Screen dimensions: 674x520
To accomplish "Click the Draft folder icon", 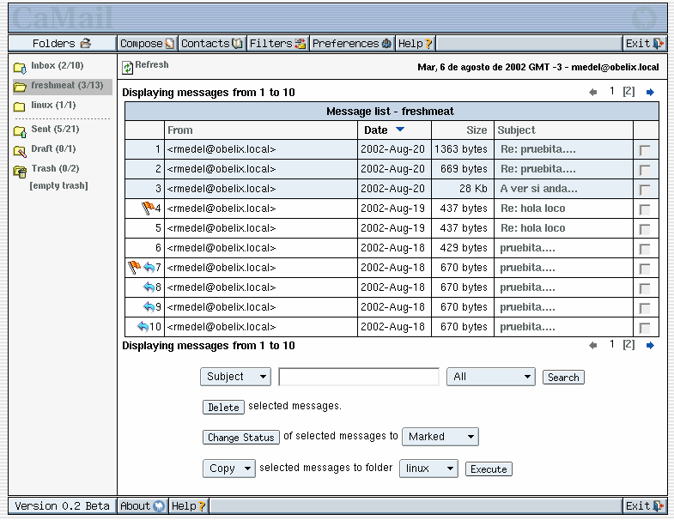I will [20, 150].
